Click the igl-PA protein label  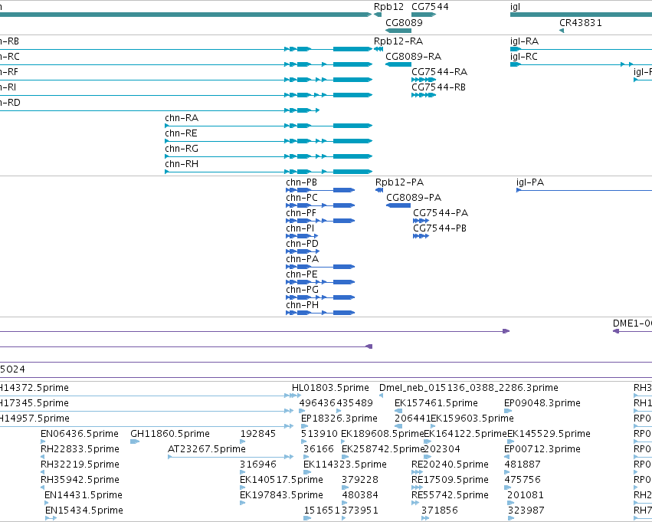tap(530, 182)
